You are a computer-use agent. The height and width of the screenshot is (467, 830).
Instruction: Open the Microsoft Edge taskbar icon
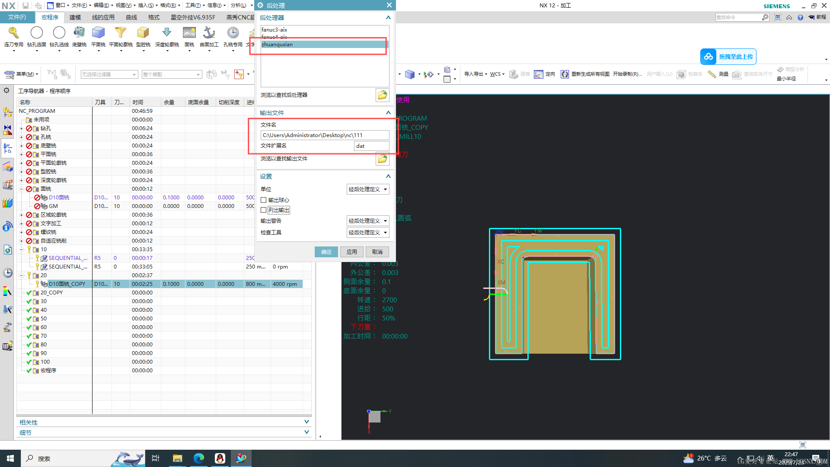(199, 458)
